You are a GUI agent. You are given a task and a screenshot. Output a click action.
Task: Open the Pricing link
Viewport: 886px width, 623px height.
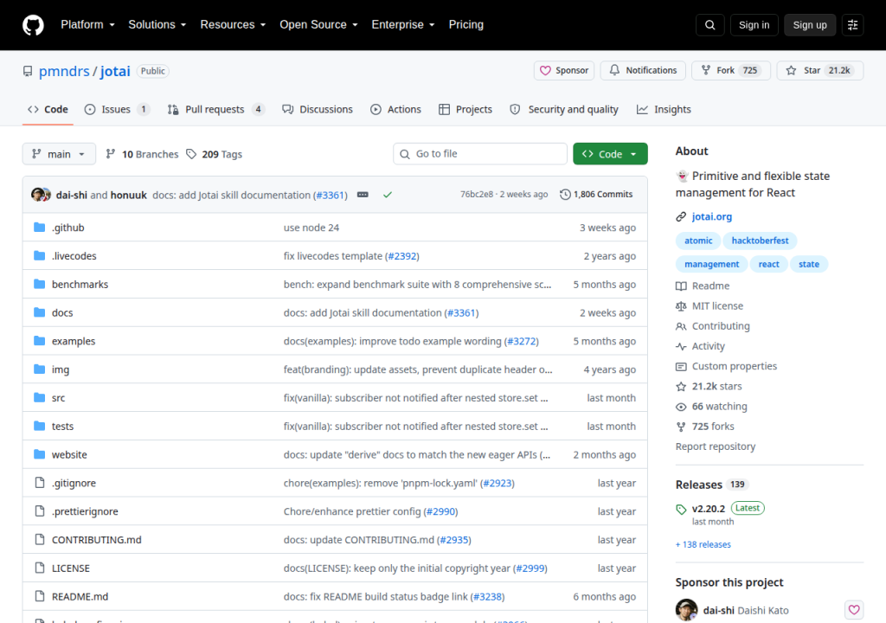(465, 25)
